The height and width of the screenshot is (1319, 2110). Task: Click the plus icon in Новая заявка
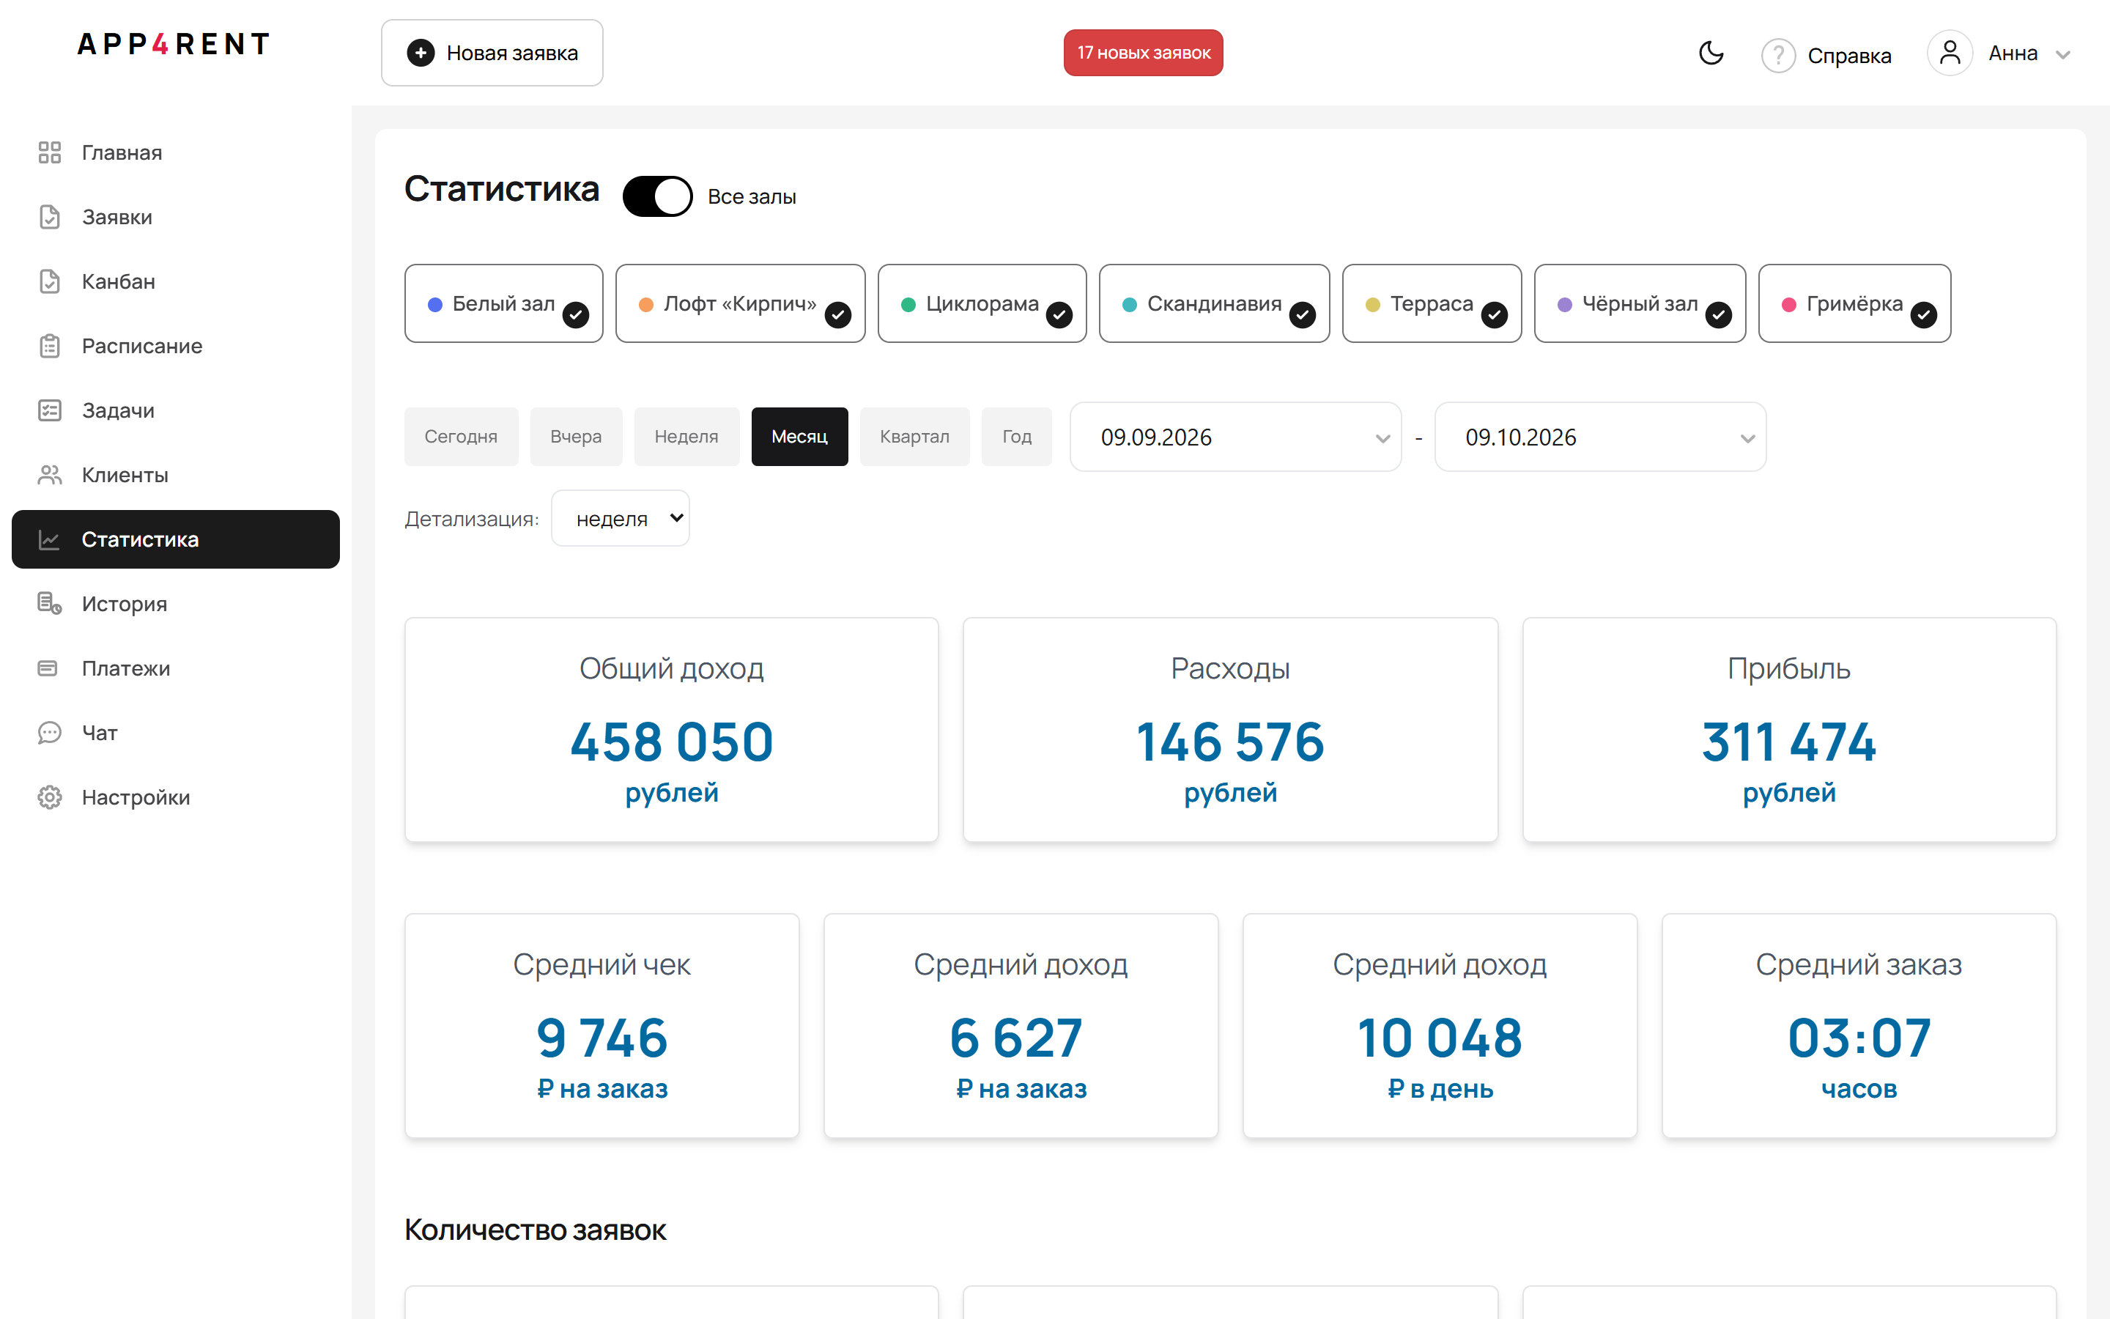tap(421, 53)
